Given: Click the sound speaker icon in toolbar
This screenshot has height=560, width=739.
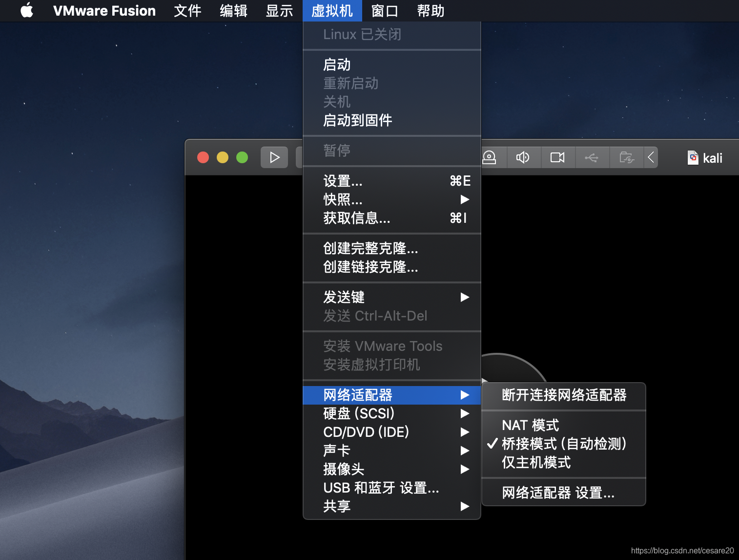Looking at the screenshot, I should point(523,157).
